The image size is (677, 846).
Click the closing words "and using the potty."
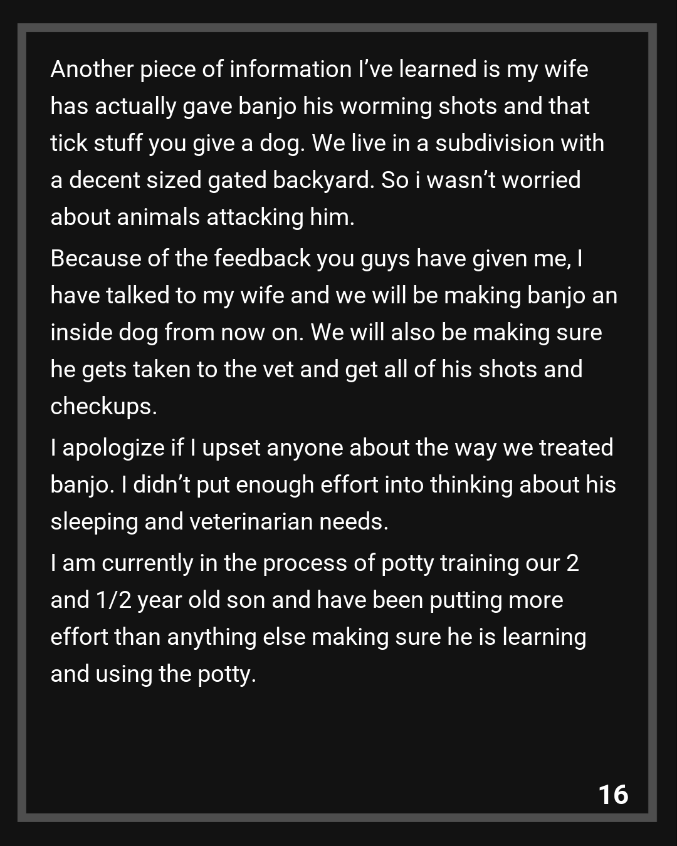154,674
